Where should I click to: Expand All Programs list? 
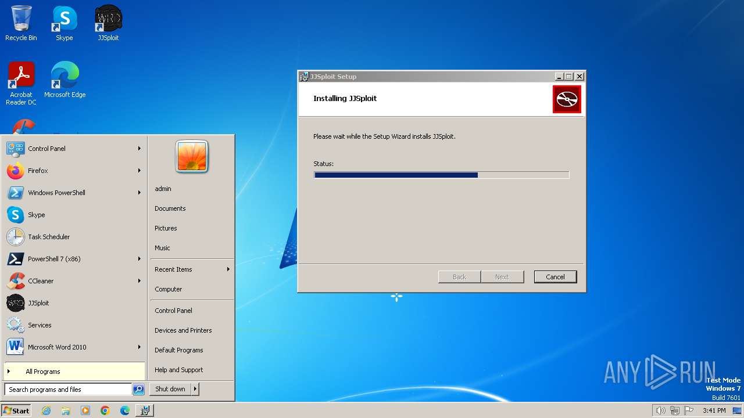[x=74, y=372]
